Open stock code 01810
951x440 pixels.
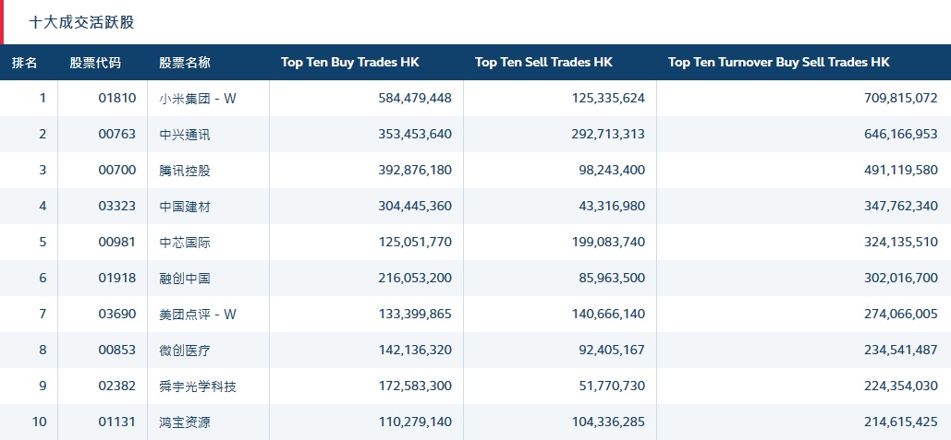click(116, 99)
